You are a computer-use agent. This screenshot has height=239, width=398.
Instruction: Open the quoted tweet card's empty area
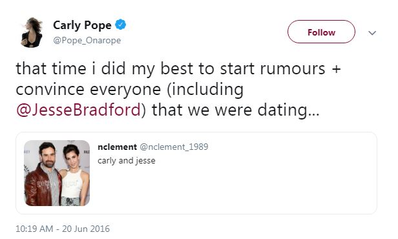pos(254,188)
